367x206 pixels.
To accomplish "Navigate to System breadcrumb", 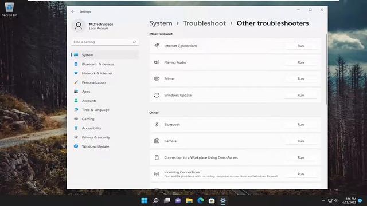I will click(161, 23).
